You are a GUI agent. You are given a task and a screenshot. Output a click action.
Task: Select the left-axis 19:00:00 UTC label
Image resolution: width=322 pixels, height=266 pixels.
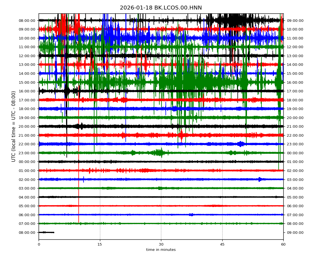27,118
